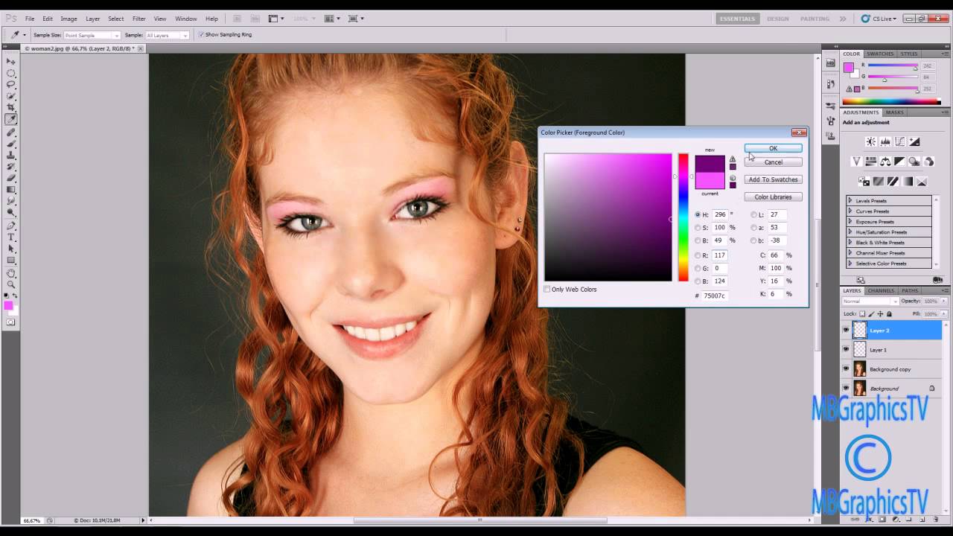Add an Invert adjustment
Image resolution: width=953 pixels, height=536 pixels.
tap(864, 181)
